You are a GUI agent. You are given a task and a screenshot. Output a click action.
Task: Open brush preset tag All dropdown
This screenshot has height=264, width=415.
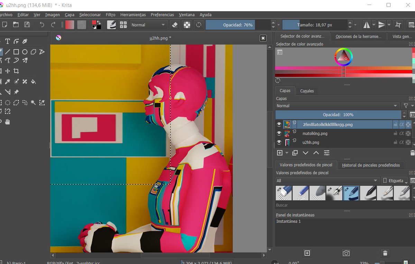tap(328, 180)
